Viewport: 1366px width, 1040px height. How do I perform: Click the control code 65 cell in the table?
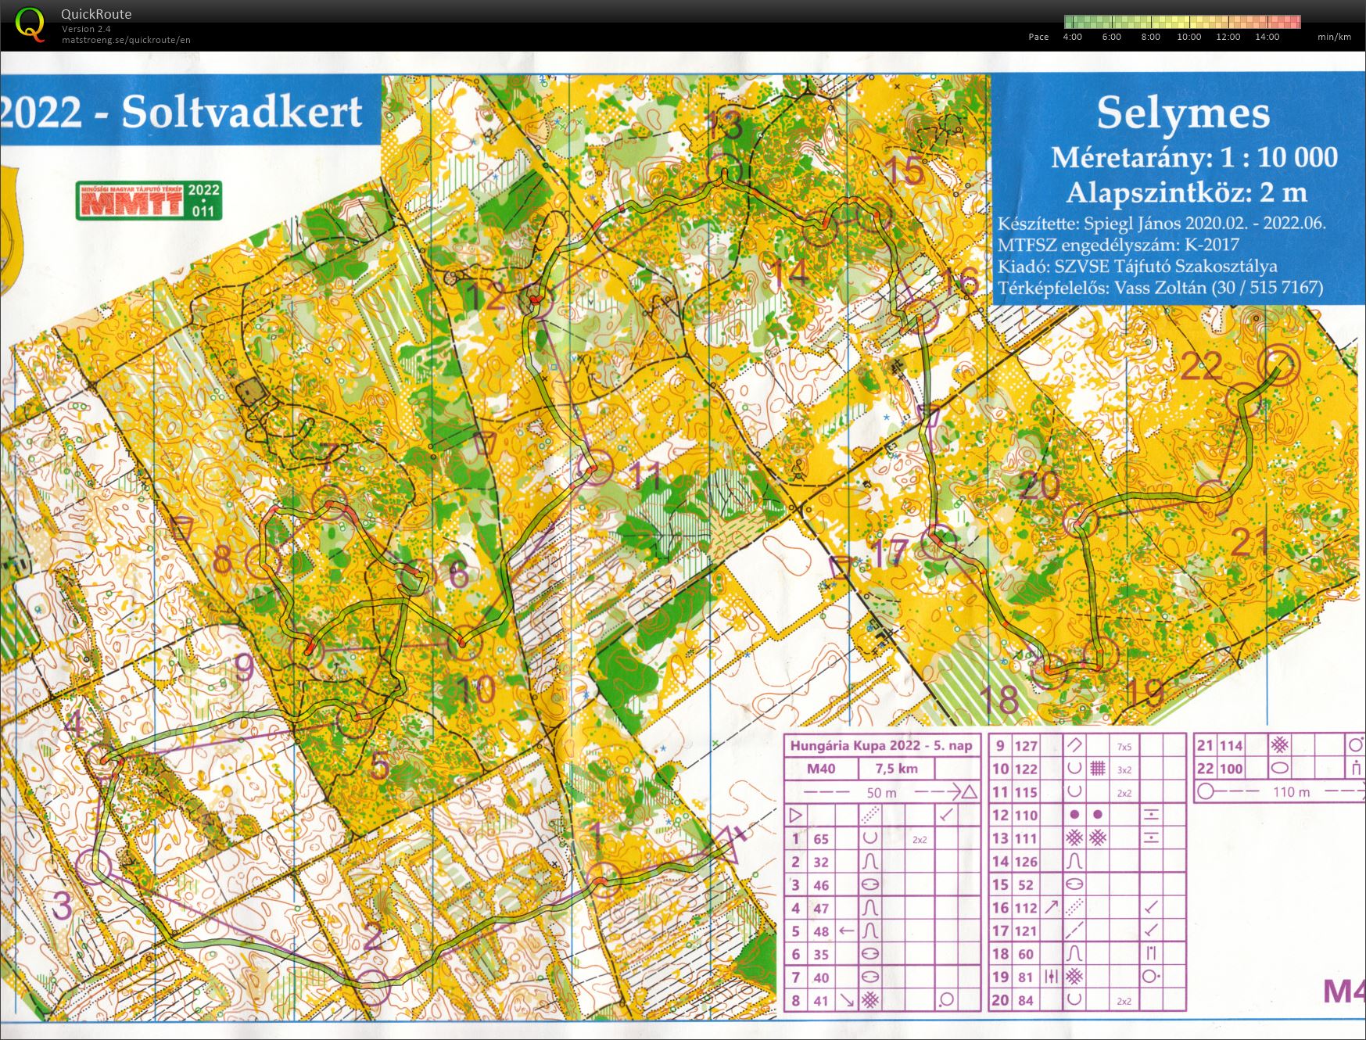pos(820,839)
